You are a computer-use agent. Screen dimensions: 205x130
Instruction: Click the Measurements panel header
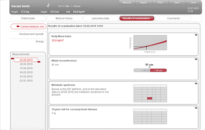click(x=28, y=54)
